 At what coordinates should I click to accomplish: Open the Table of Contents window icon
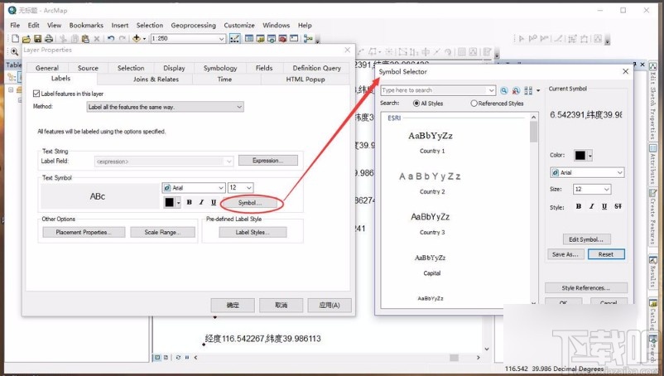(x=249, y=39)
